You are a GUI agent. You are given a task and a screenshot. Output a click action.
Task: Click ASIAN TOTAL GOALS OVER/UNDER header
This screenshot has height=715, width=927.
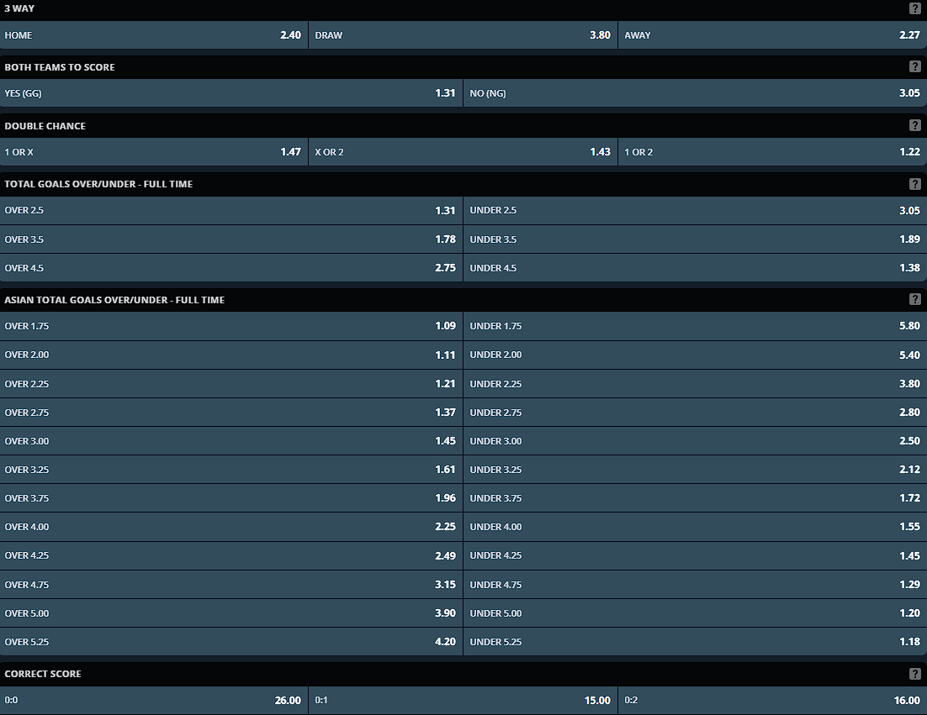tap(463, 299)
